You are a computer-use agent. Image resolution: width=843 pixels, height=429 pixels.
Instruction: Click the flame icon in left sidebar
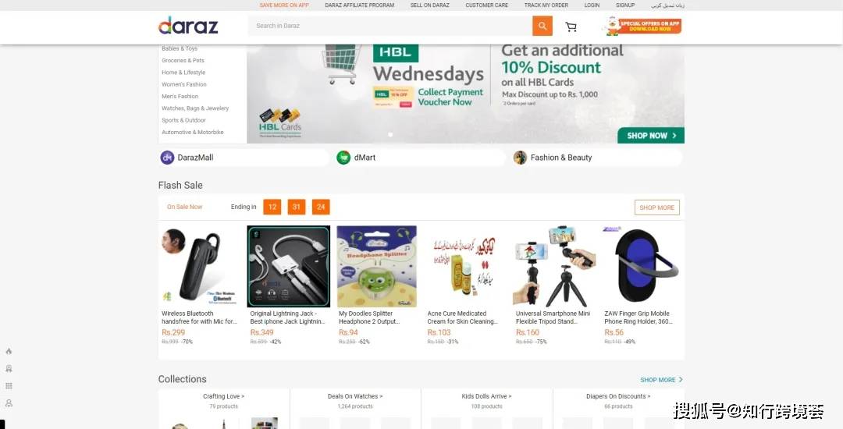[x=9, y=351]
